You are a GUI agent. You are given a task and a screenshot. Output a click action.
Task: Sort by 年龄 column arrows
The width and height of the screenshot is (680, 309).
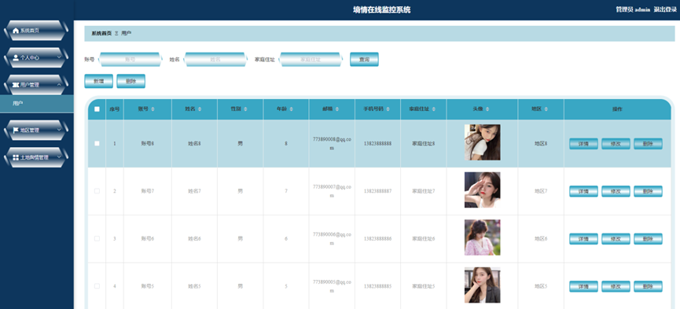coord(291,109)
